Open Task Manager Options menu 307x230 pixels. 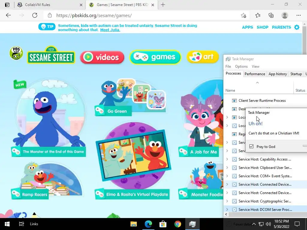tap(241, 66)
